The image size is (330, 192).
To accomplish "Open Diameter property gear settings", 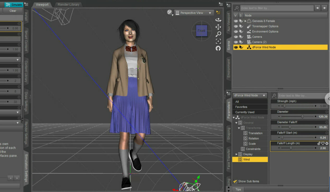I will click(x=327, y=112).
